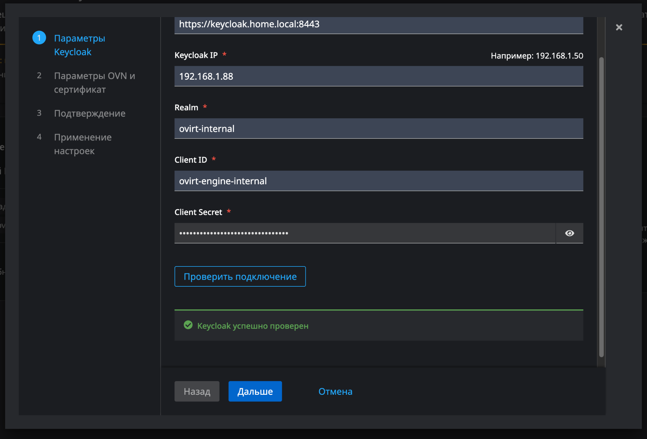Click step number 2 indicator
647x439 pixels.
[39, 76]
